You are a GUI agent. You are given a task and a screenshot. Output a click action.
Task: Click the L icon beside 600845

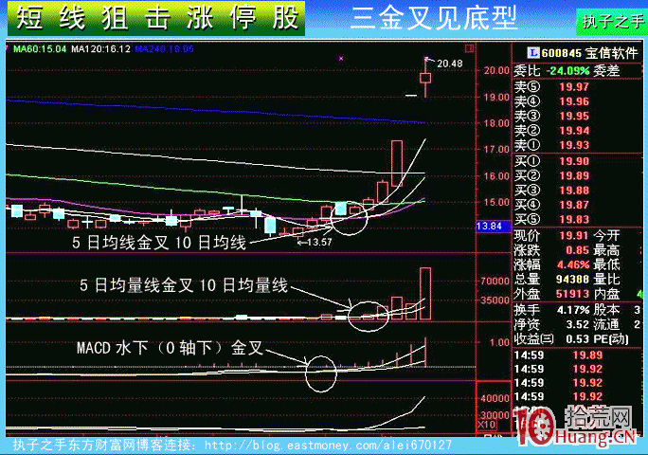point(533,52)
